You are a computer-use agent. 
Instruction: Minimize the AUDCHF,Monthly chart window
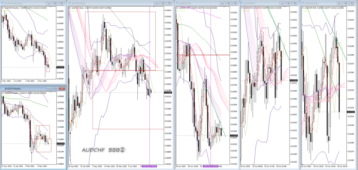pos(49,4)
